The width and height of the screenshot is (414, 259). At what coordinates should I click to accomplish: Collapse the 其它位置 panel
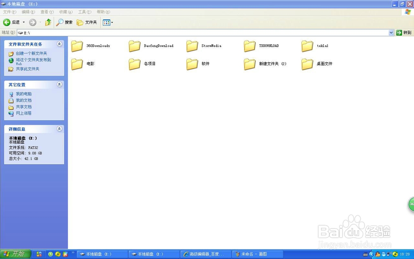point(59,84)
